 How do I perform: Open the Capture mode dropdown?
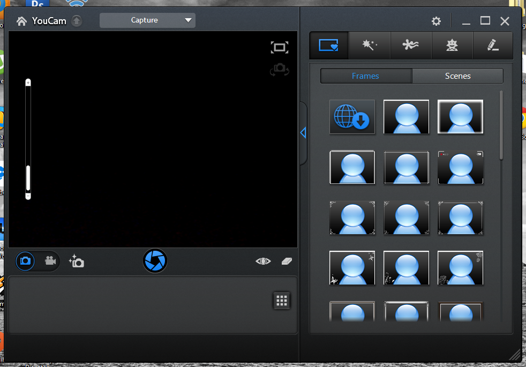point(147,20)
